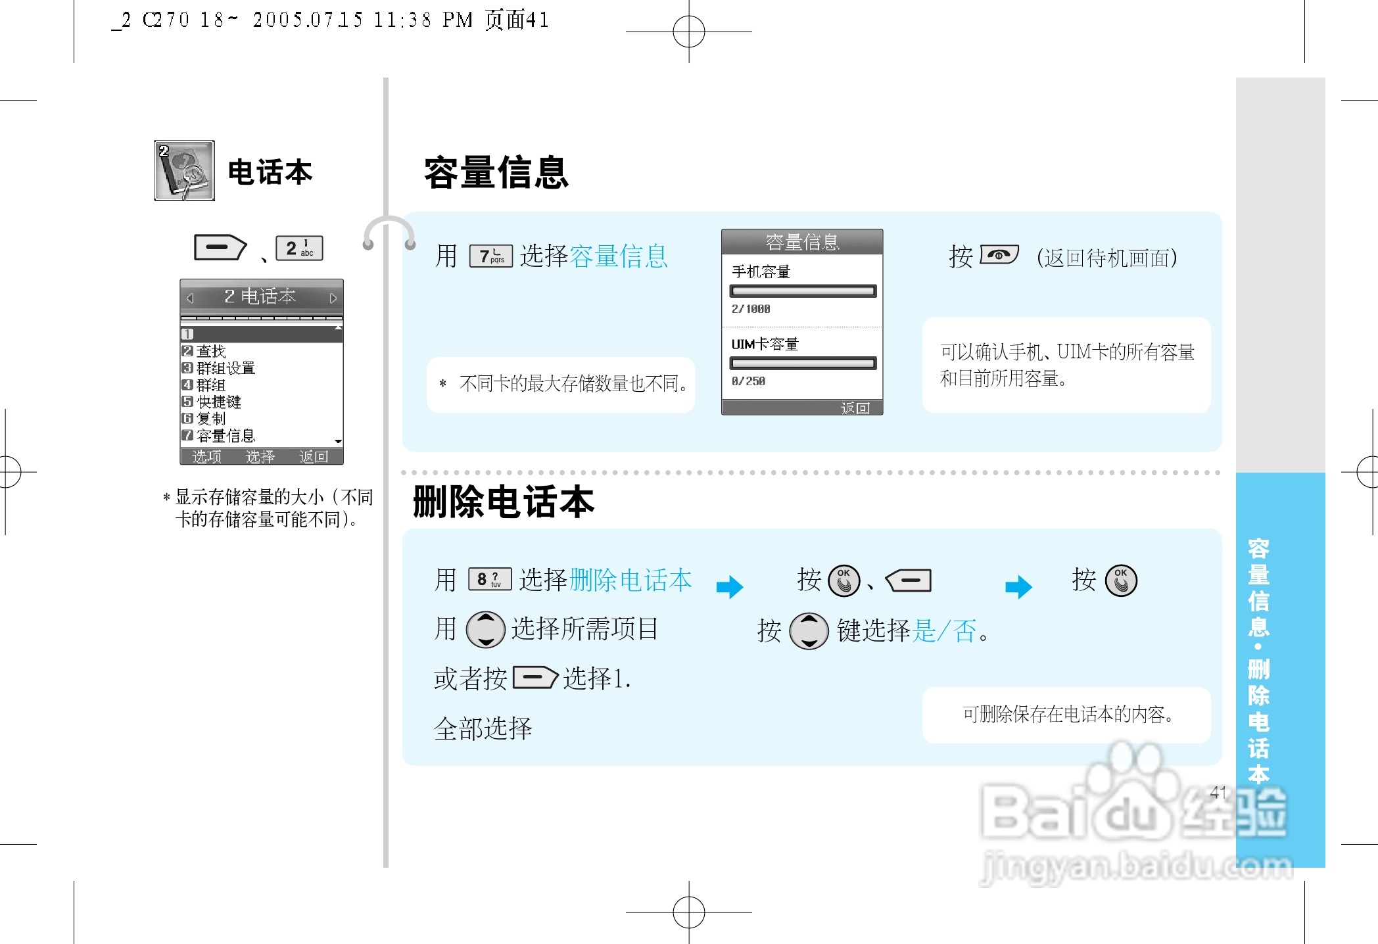The image size is (1378, 944).
Task: Click the phonebook (电话本) application icon
Action: [x=184, y=171]
